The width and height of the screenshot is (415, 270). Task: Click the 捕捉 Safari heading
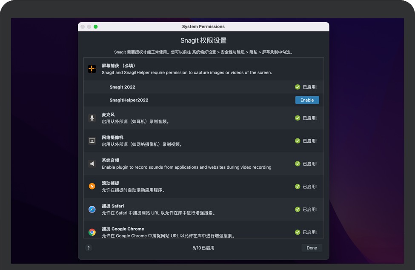[x=113, y=206]
